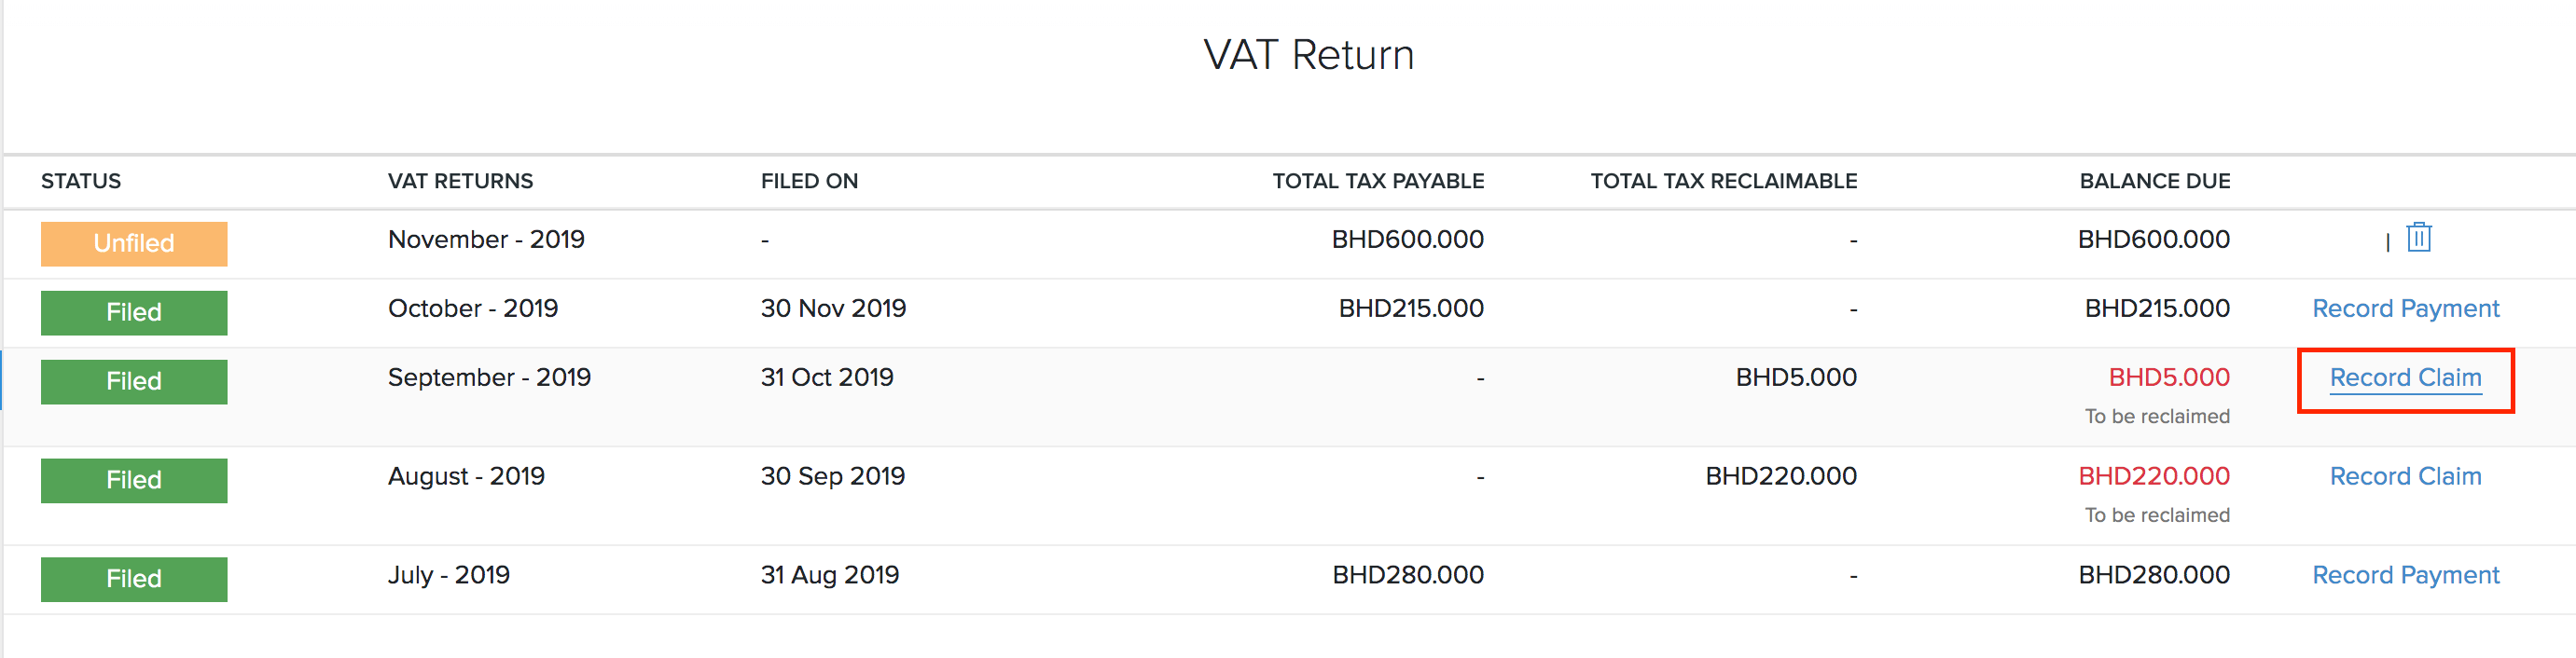The image size is (2576, 658).
Task: Select the 31 Oct 2019 filed date
Action: pos(826,378)
